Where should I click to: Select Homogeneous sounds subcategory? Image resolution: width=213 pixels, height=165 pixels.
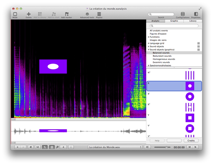tap(174, 59)
